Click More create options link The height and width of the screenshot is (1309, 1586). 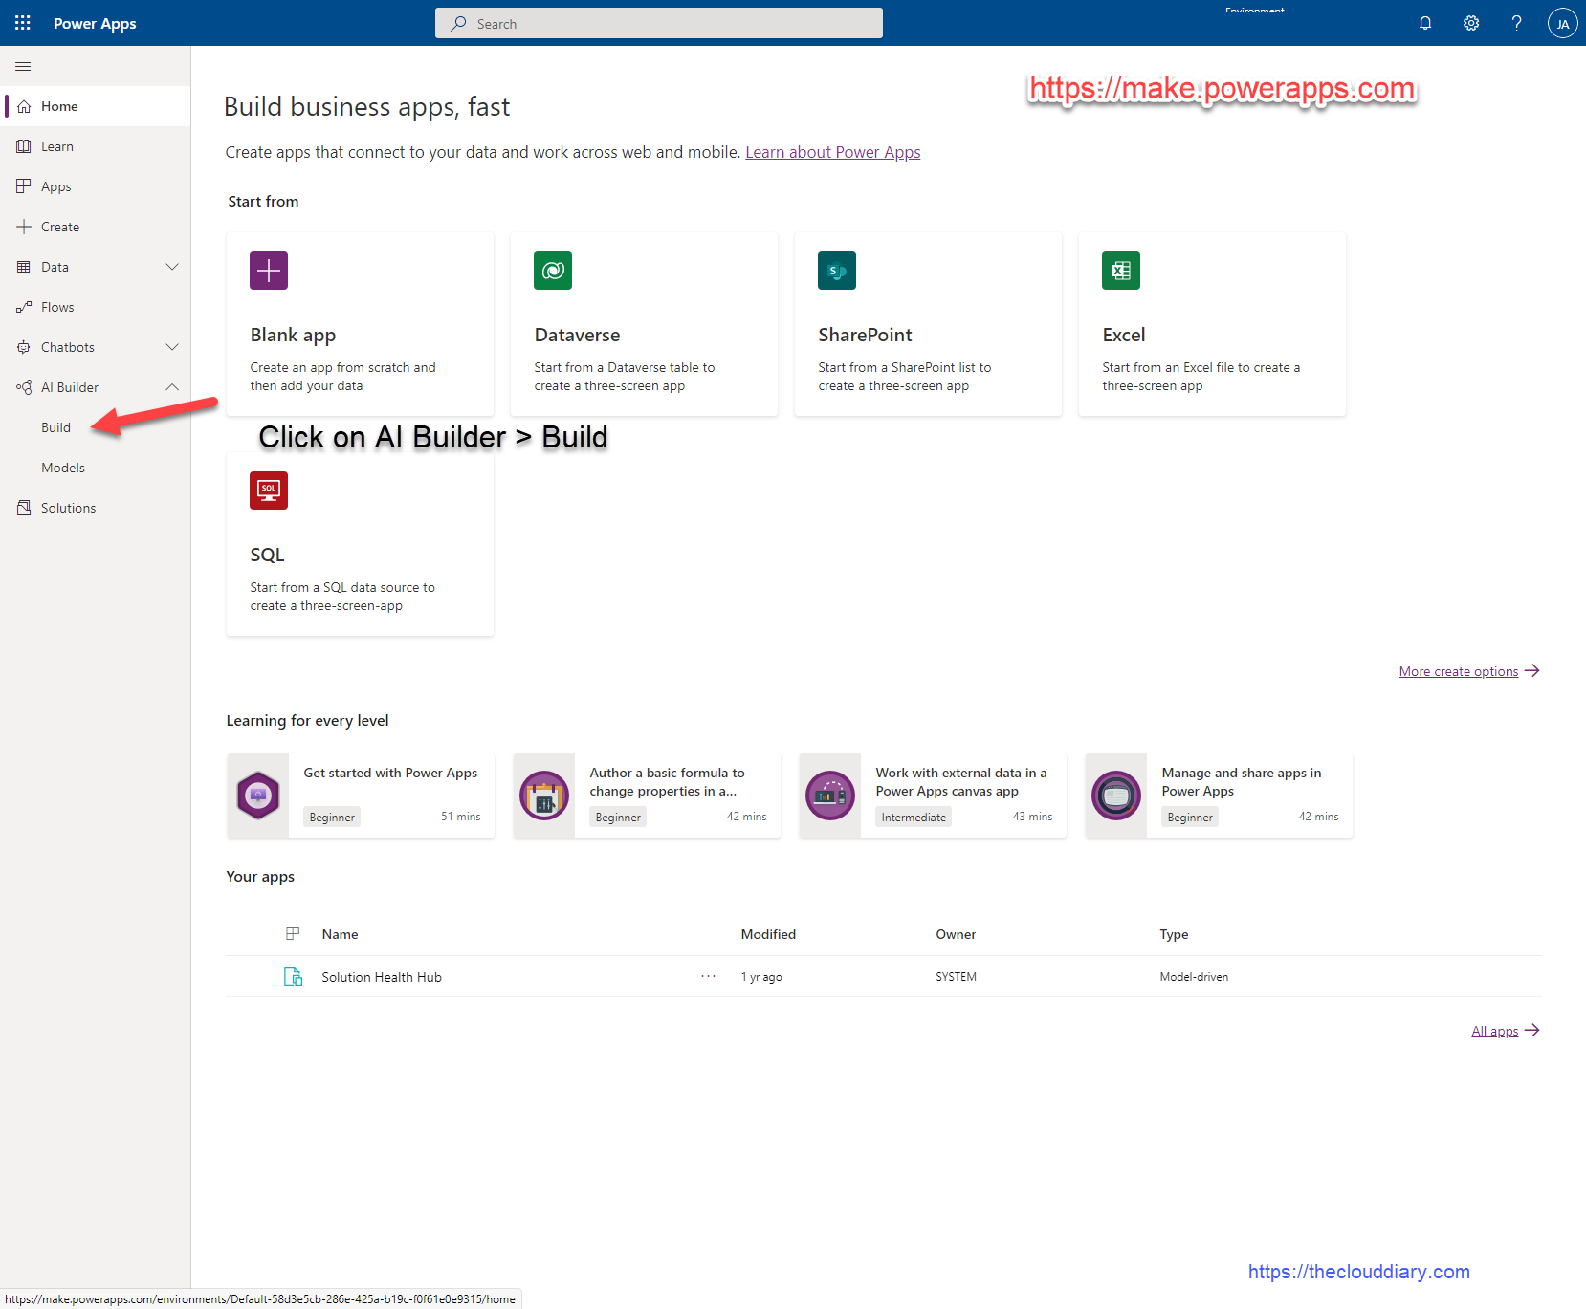click(1458, 671)
